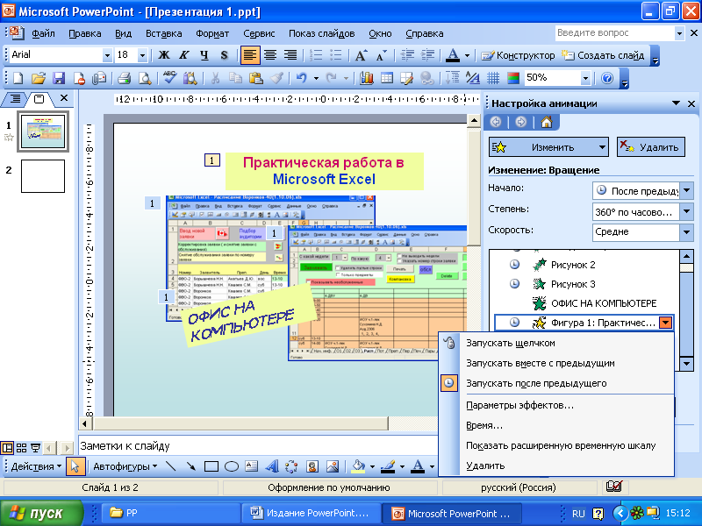
Task: Center text alignment in formatting toolbar
Action: tap(270, 55)
